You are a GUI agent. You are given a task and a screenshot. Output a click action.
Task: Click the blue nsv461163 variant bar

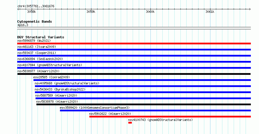click(134, 50)
